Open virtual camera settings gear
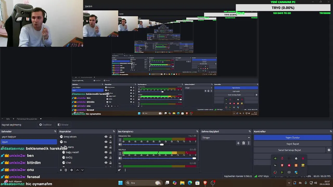Image resolution: width=333 pixels, height=187 pixels. pyautogui.click(x=329, y=150)
